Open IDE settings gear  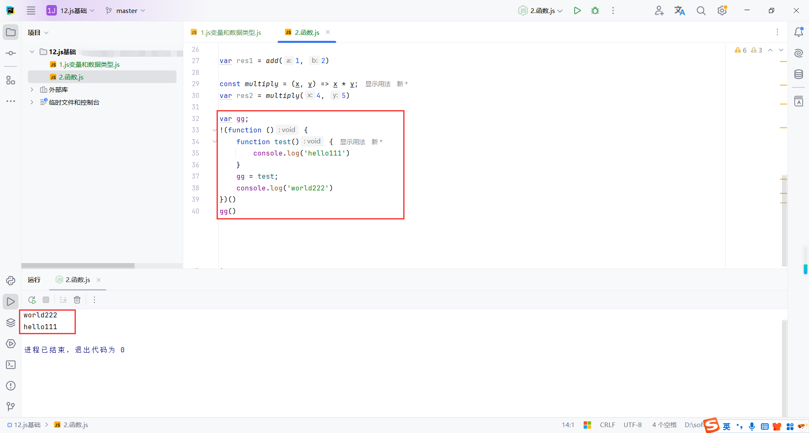click(722, 11)
